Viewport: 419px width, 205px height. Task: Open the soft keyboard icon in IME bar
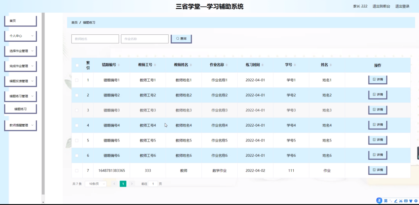tap(406, 201)
